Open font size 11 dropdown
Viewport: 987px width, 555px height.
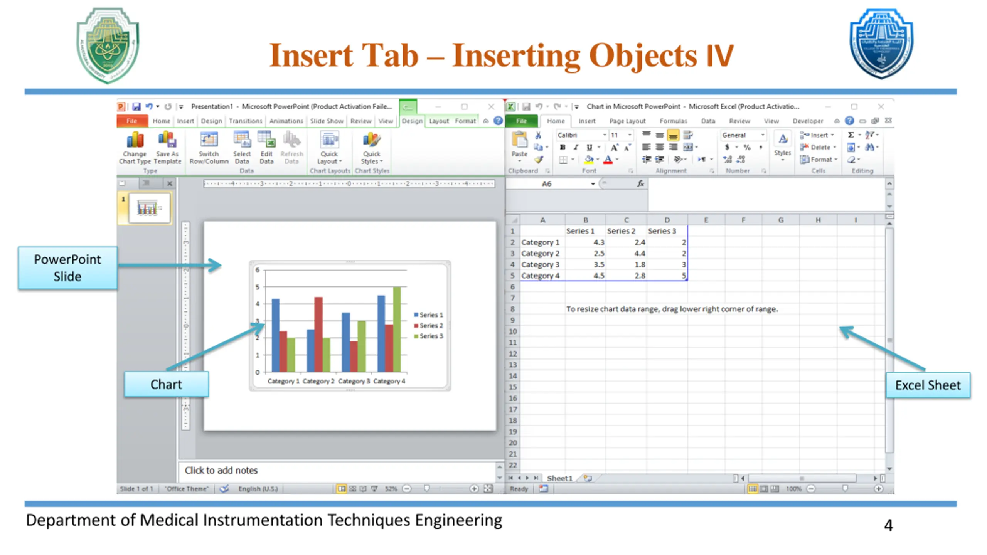630,135
